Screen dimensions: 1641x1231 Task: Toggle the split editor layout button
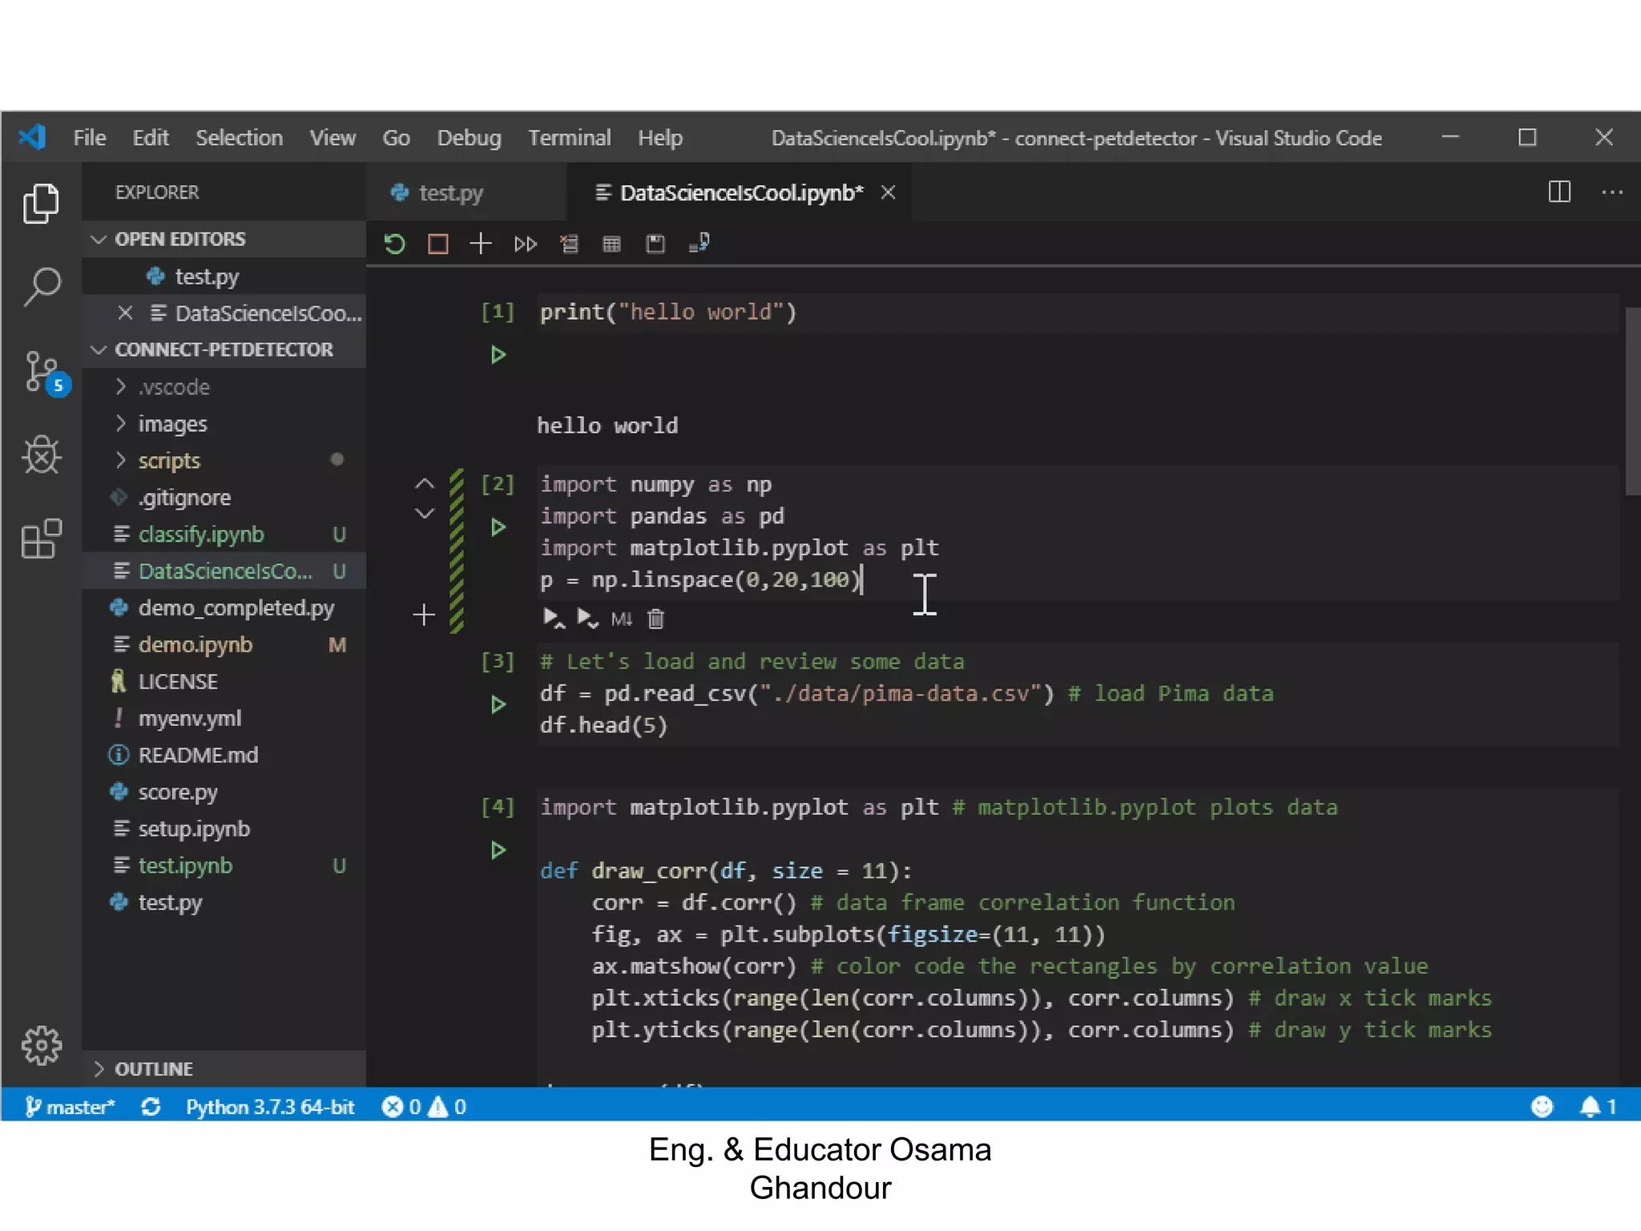click(1558, 192)
